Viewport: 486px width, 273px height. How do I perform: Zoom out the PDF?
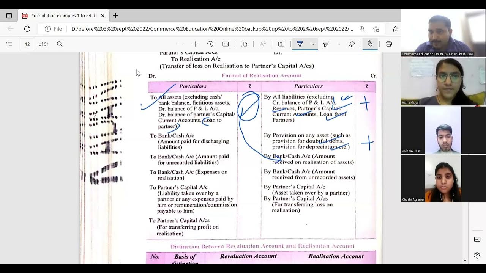pos(180,44)
